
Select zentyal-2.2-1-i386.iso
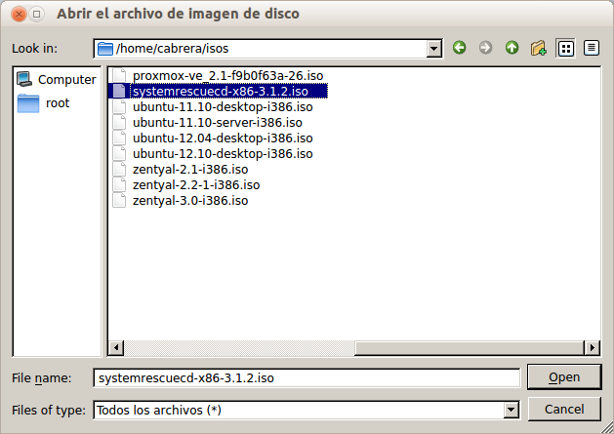(196, 185)
